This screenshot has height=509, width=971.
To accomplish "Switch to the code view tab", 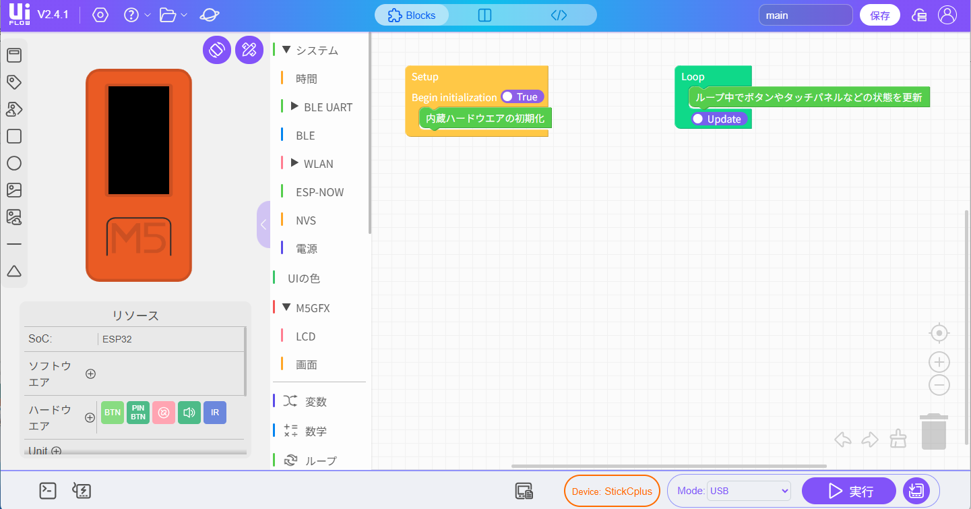I will tap(559, 15).
